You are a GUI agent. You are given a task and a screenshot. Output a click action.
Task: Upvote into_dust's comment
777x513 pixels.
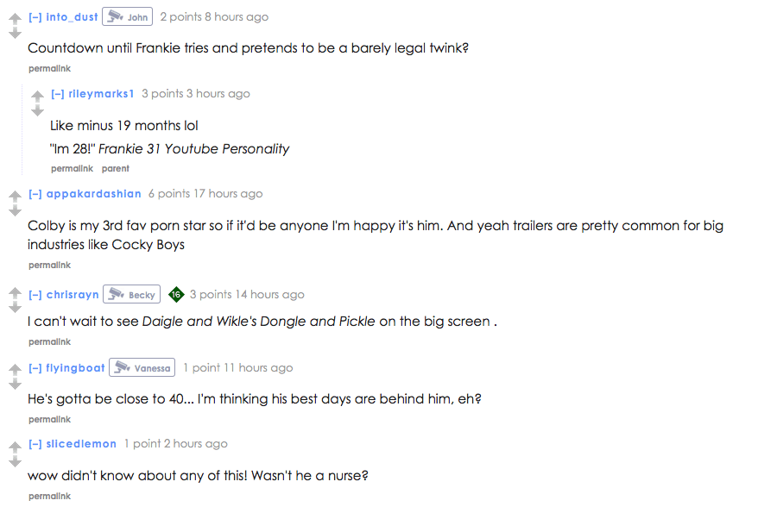pos(16,19)
